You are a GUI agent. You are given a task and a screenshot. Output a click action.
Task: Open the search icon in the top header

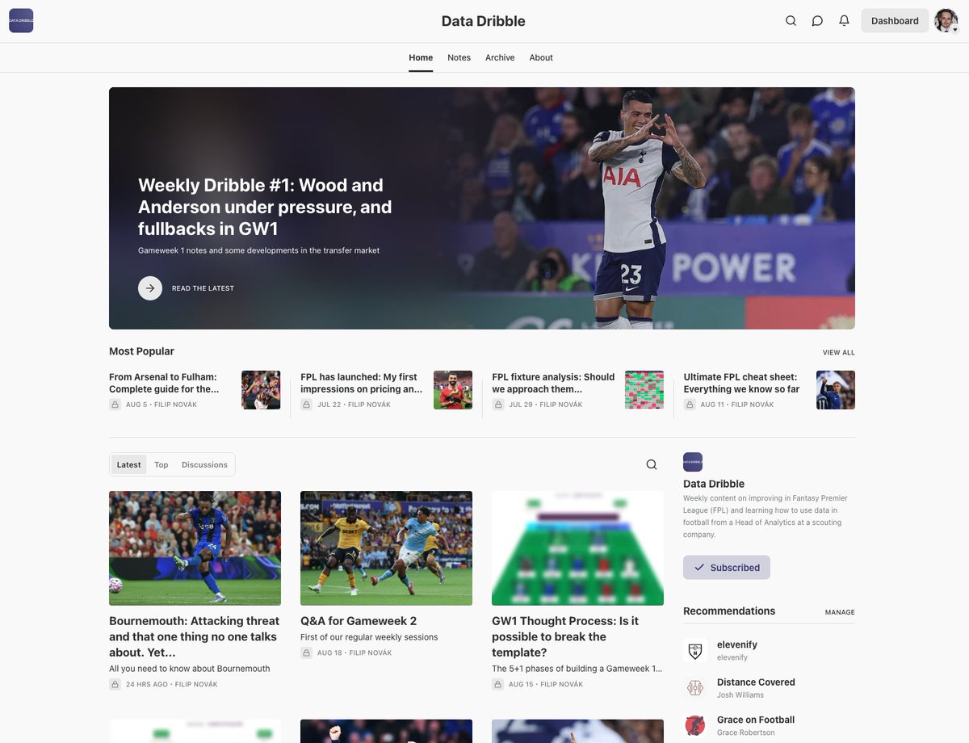[x=791, y=21]
